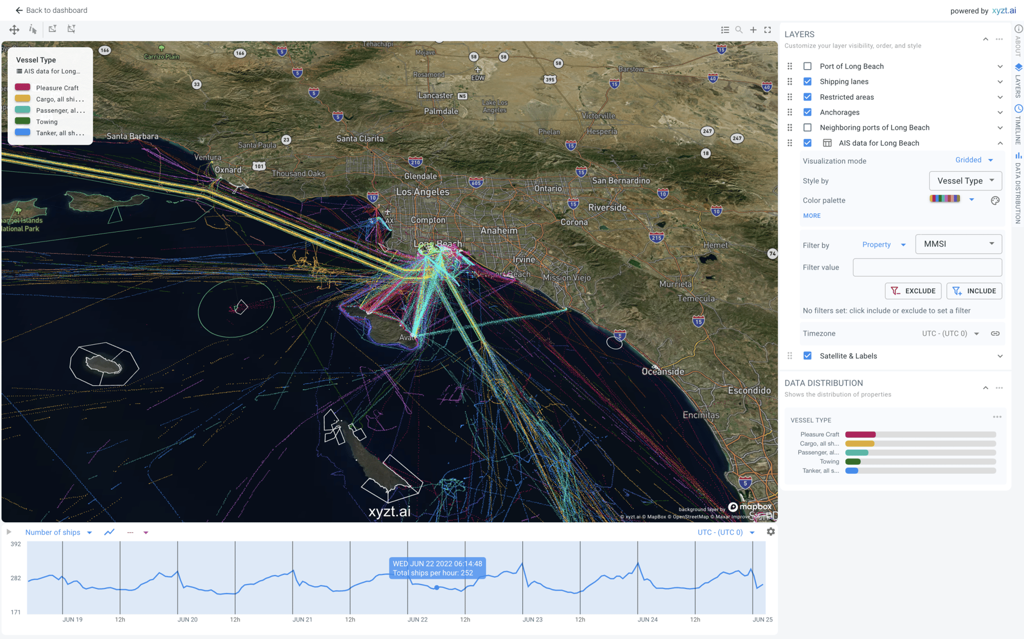Screen dimensions: 1024x639
Task: Grab the Shipping lanes drag handle
Action: pyautogui.click(x=790, y=82)
